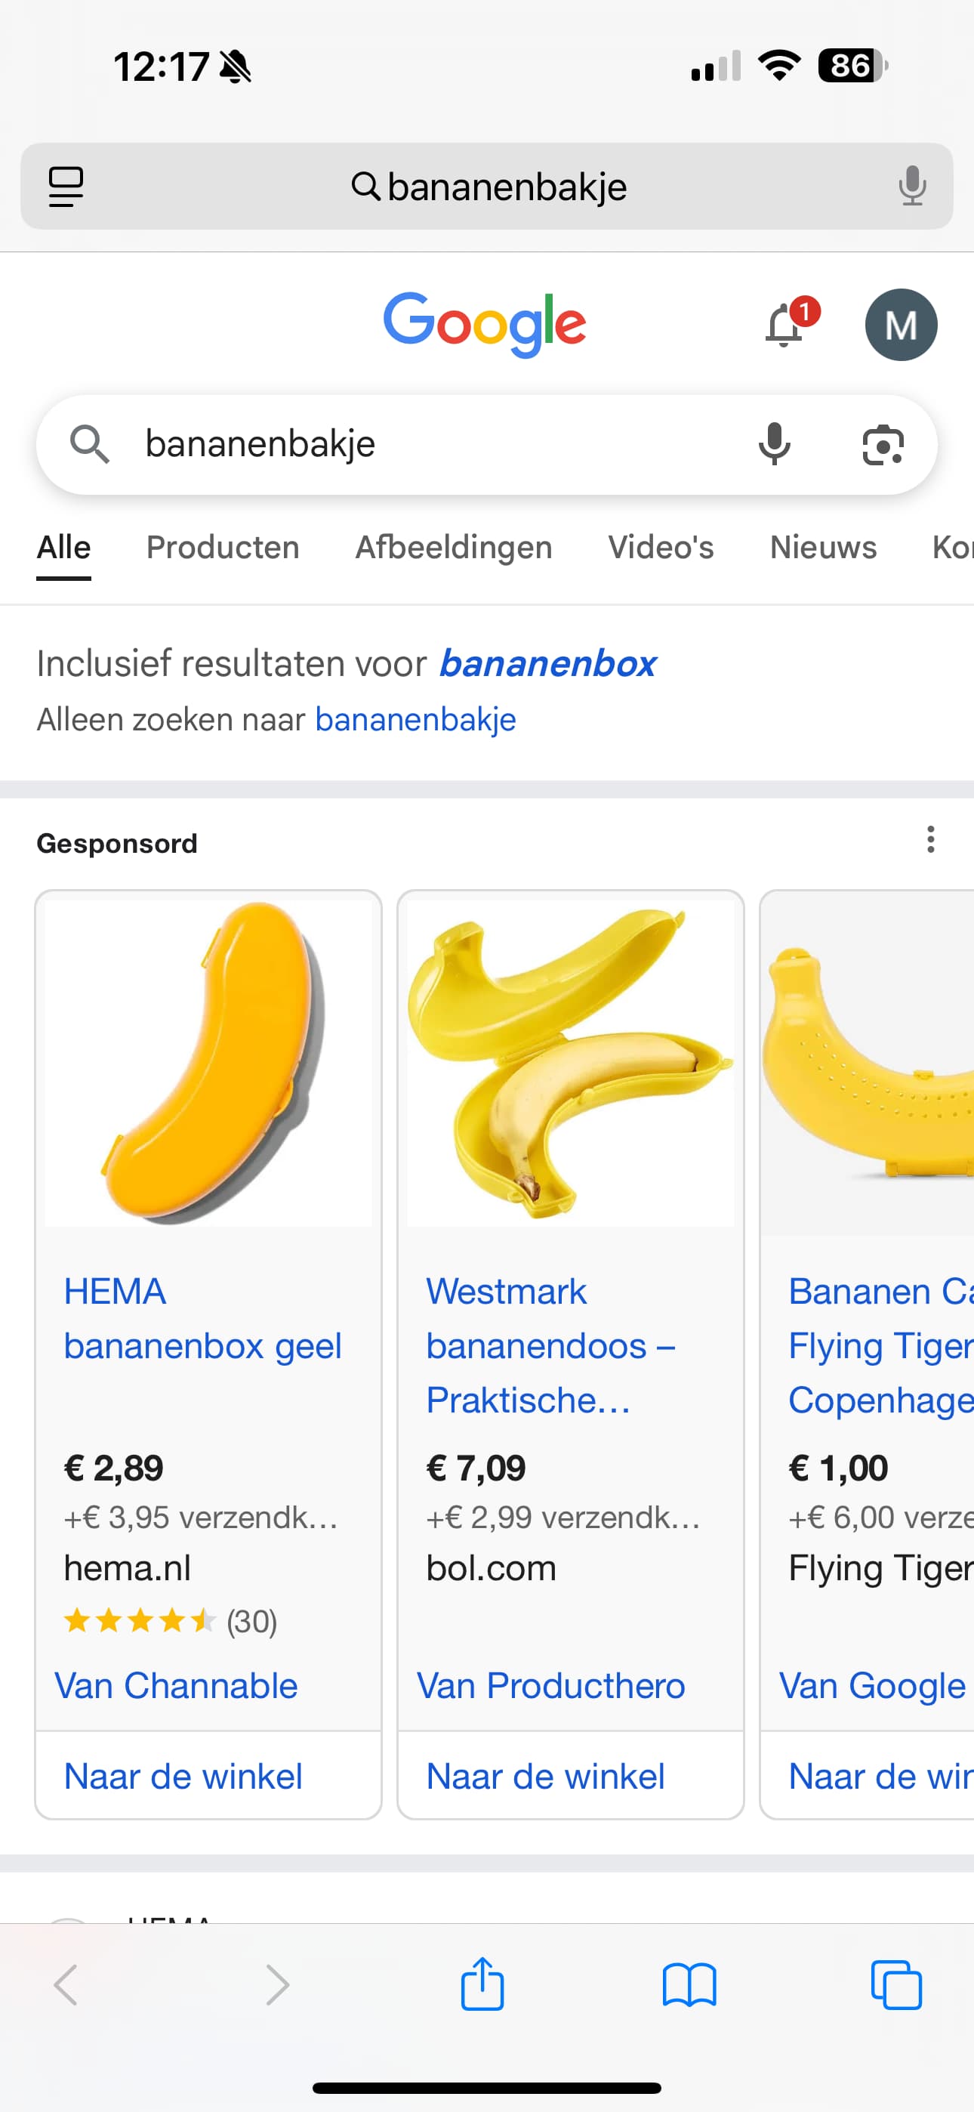Click the Google search input field
This screenshot has height=2112, width=974.
point(427,444)
